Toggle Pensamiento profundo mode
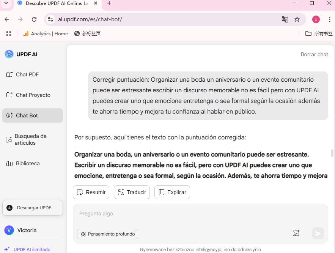Viewport: 335px width, 253px height. pyautogui.click(x=107, y=234)
